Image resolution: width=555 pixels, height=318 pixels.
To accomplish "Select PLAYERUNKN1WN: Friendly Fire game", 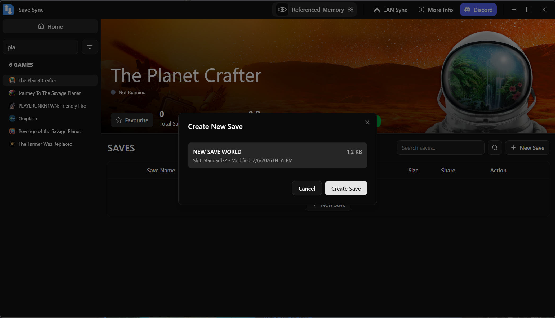I will coord(50,106).
